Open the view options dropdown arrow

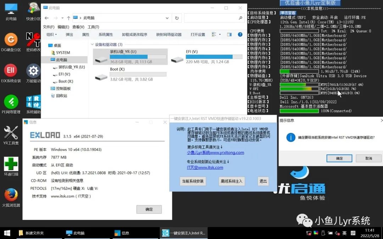coord(220,35)
